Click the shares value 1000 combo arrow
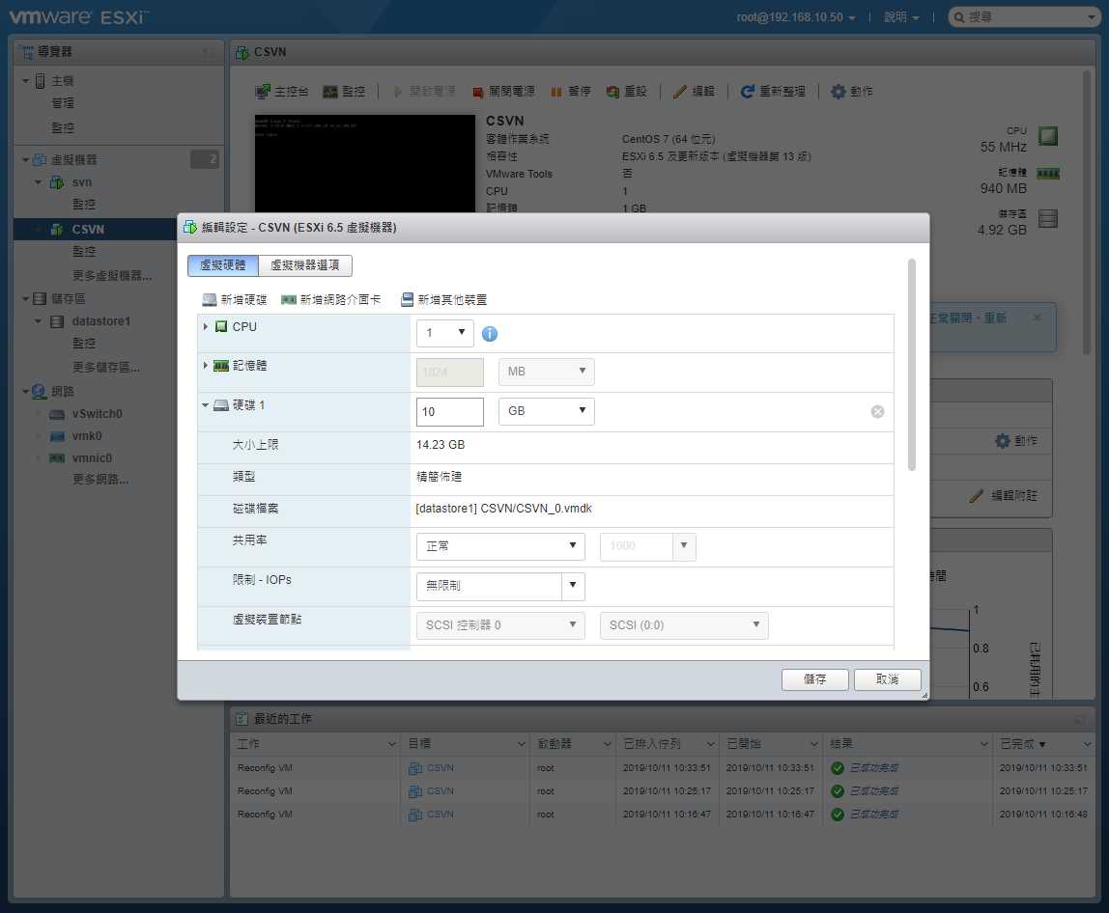Screen dimensions: 1109x913 pos(684,546)
